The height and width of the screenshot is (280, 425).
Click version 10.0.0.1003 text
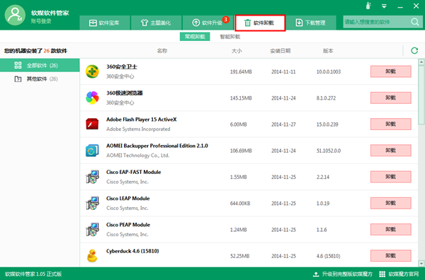328,71
